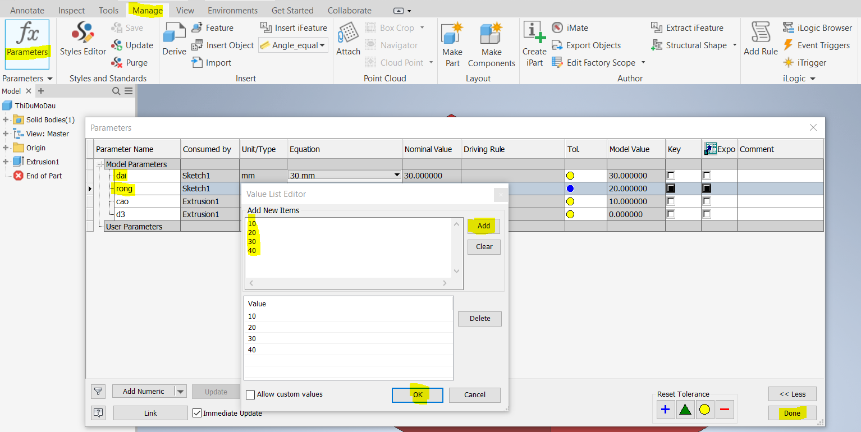The width and height of the screenshot is (861, 432).
Task: Open the iLogic Browser
Action: (x=818, y=27)
